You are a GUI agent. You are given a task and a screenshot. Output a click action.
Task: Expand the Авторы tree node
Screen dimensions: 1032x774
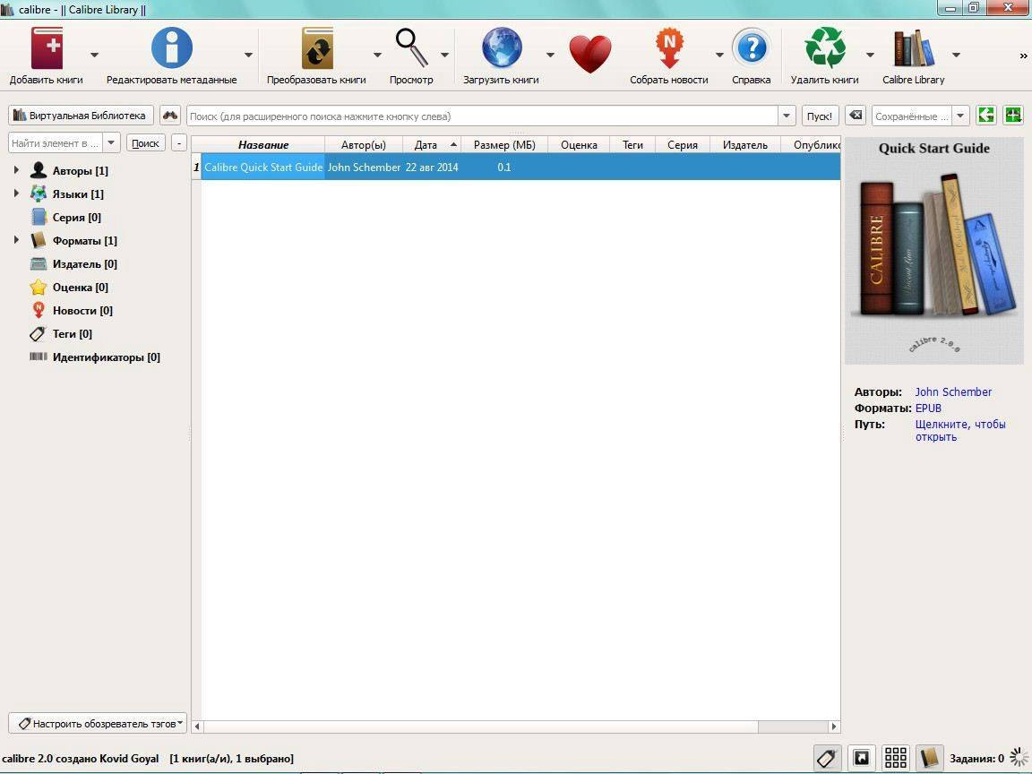[16, 170]
